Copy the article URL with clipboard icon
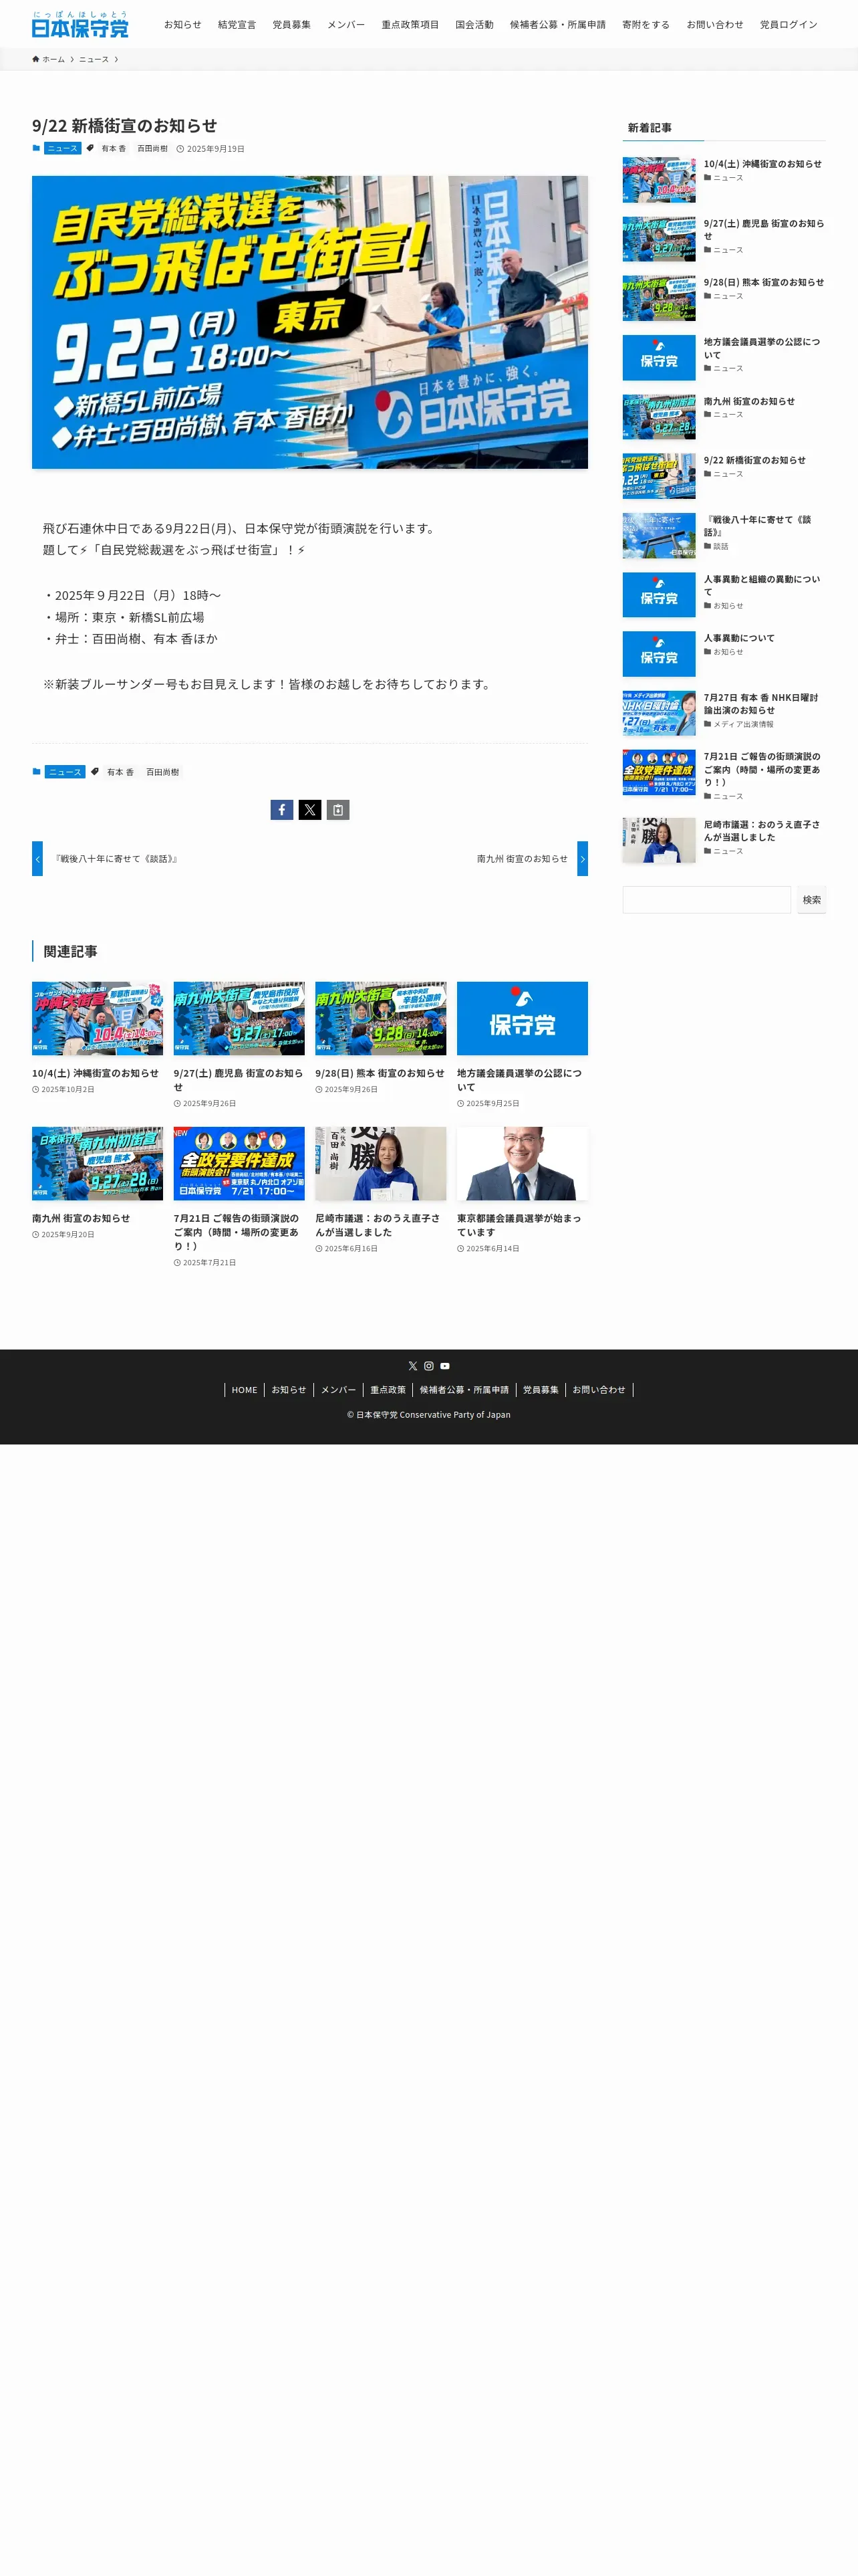This screenshot has width=858, height=2576. 337,810
